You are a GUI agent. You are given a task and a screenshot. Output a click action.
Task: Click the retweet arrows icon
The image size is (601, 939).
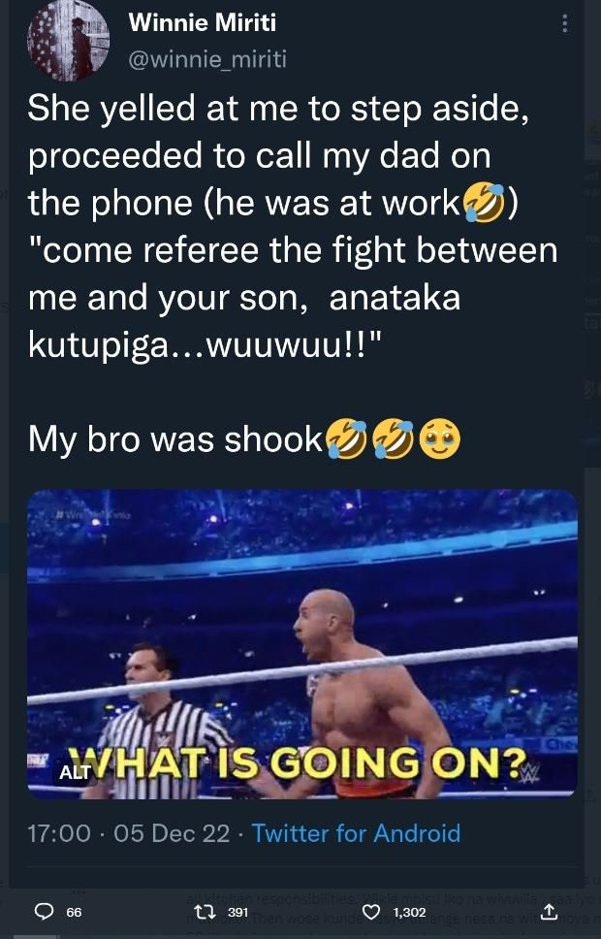coord(209,912)
